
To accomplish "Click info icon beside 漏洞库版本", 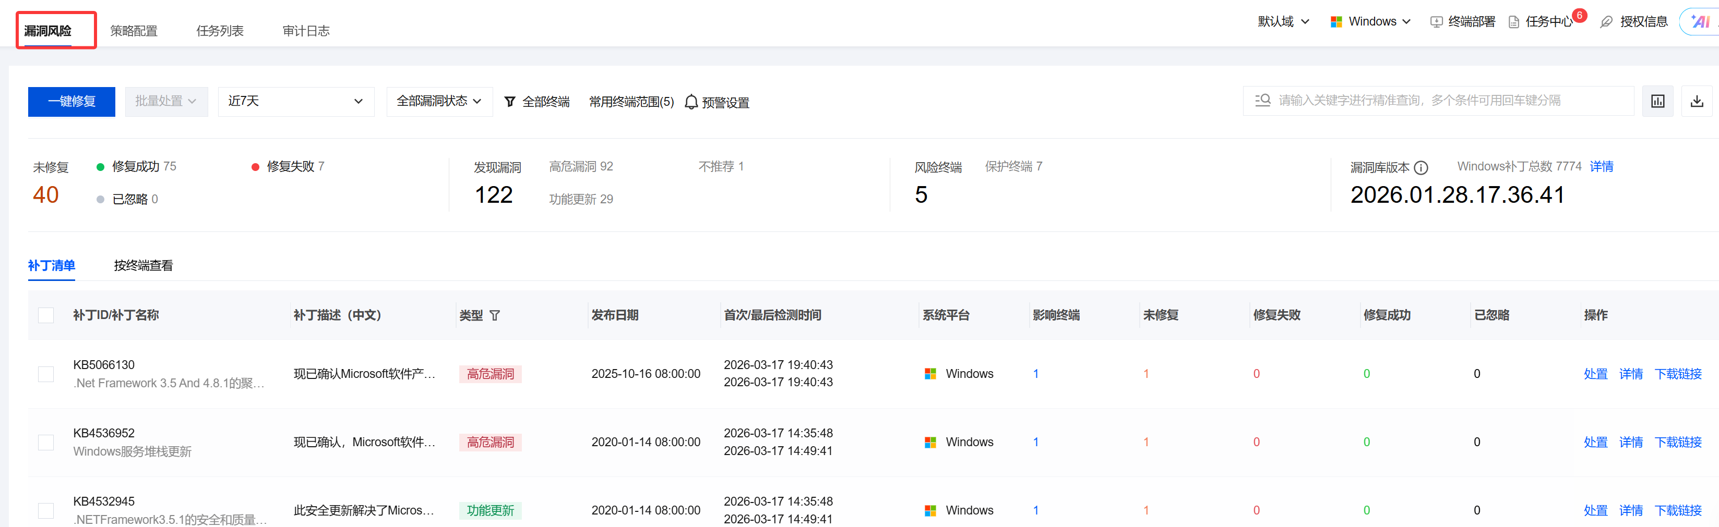I will point(1420,168).
